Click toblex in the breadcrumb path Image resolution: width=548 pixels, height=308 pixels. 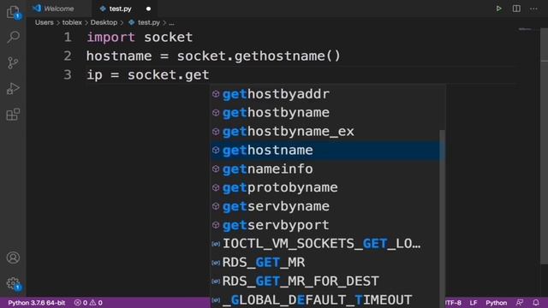(72, 22)
